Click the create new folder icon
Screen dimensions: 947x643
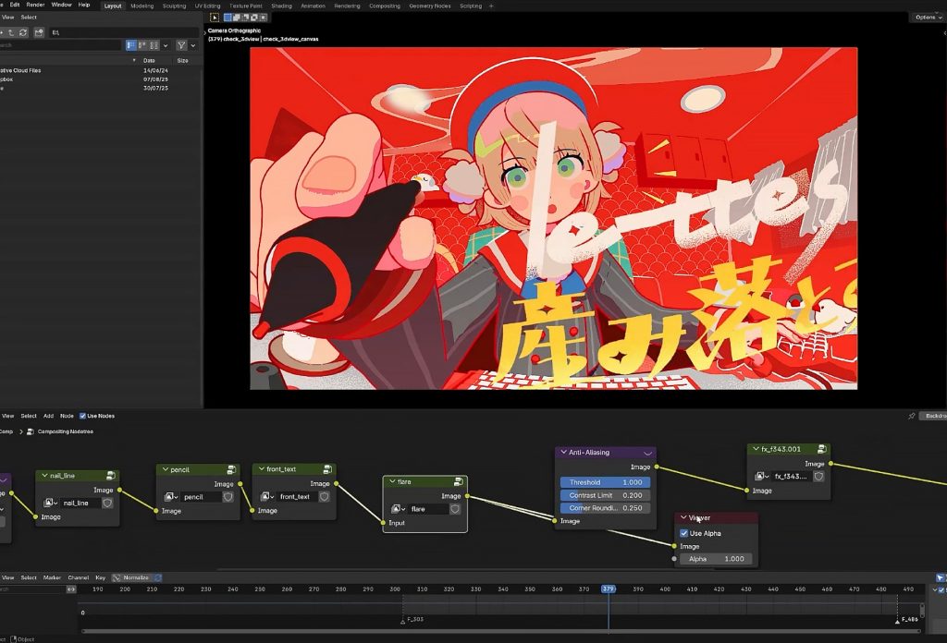(x=39, y=32)
